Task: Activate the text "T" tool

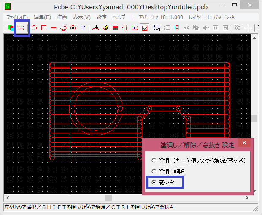Action: coord(83,28)
